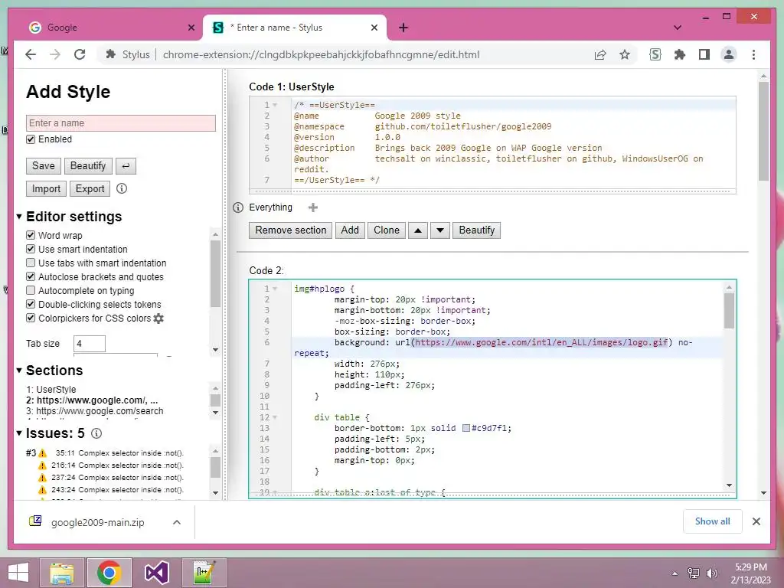Image resolution: width=784 pixels, height=588 pixels.
Task: Click the share page icon in address bar
Action: [600, 54]
